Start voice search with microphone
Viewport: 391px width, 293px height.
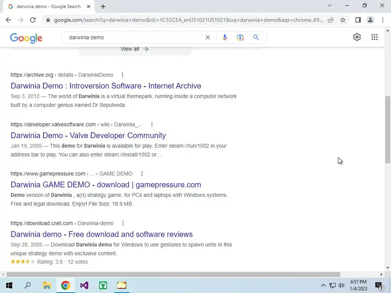pyautogui.click(x=225, y=37)
